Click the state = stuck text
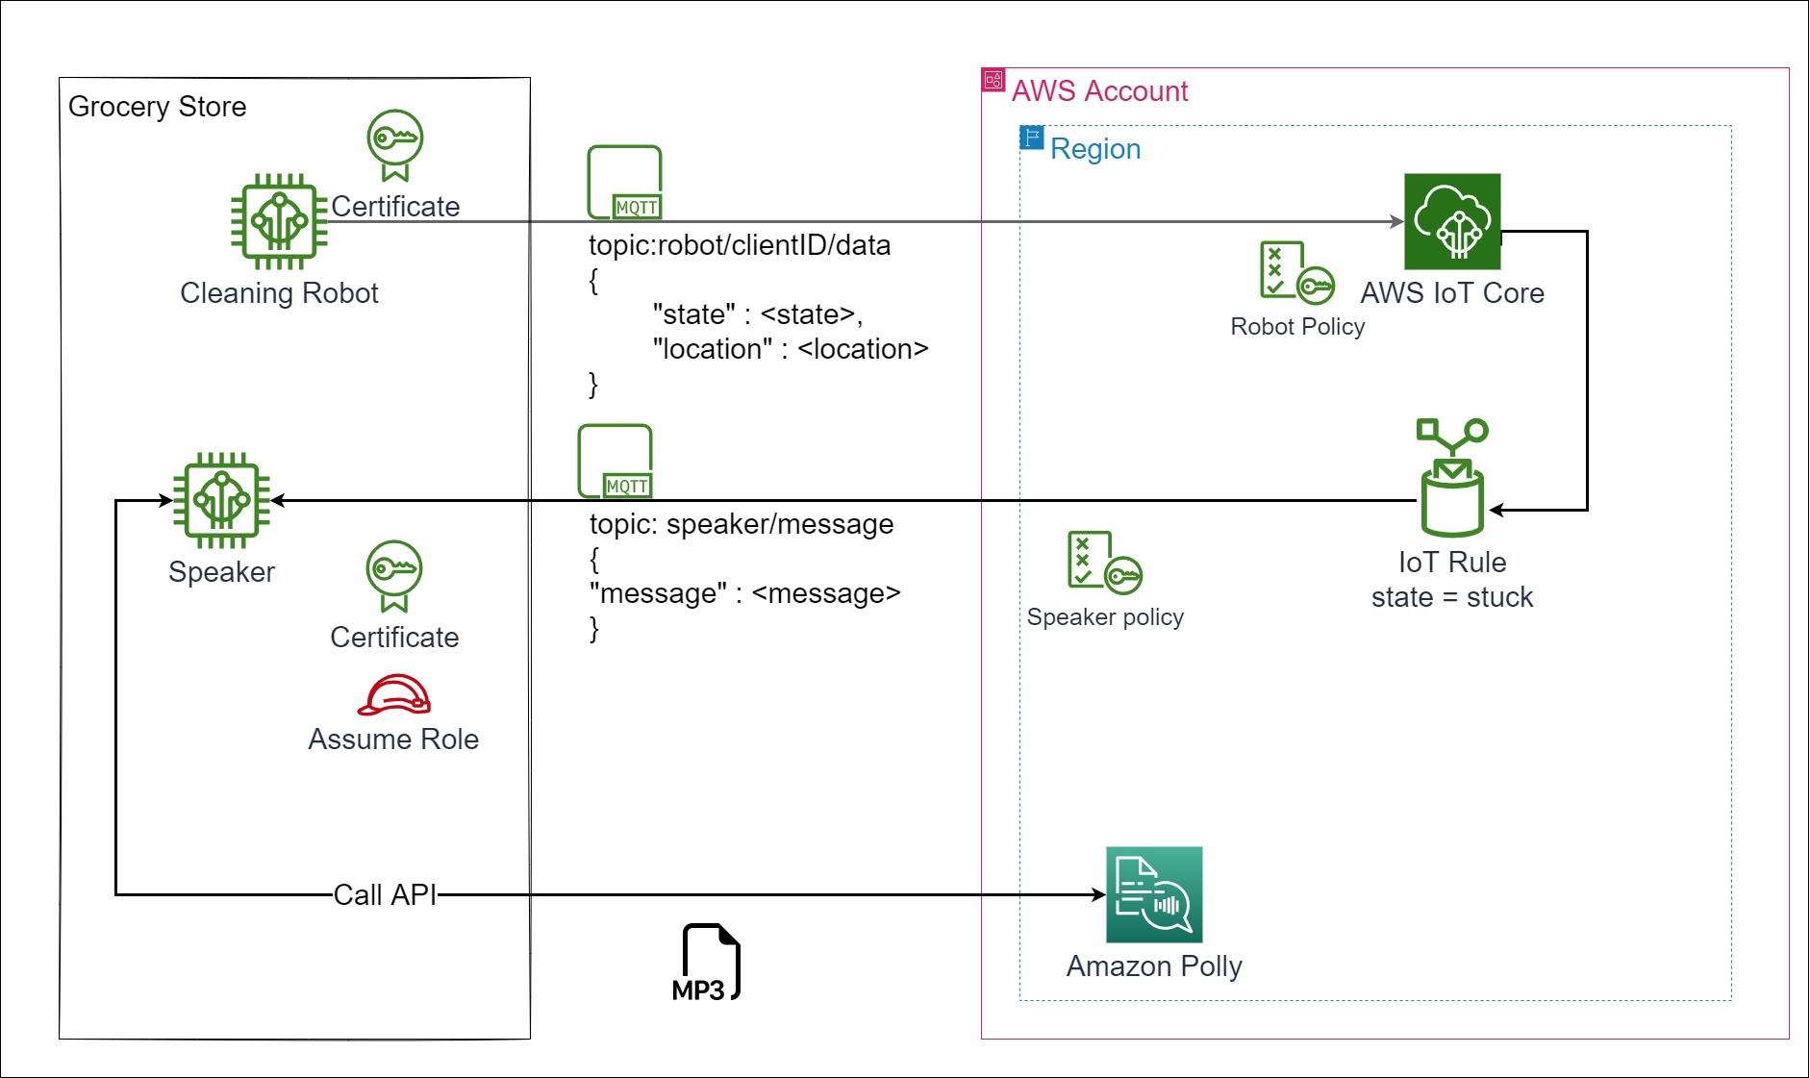This screenshot has width=1810, height=1078. point(1452,597)
